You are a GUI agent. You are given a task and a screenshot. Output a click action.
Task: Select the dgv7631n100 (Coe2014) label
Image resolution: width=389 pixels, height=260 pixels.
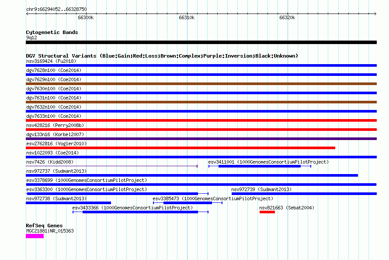tap(54, 98)
